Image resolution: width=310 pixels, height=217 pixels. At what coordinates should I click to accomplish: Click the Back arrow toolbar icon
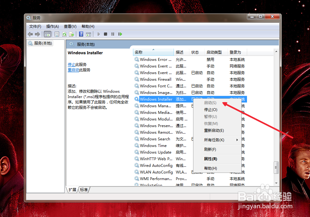coord(30,34)
